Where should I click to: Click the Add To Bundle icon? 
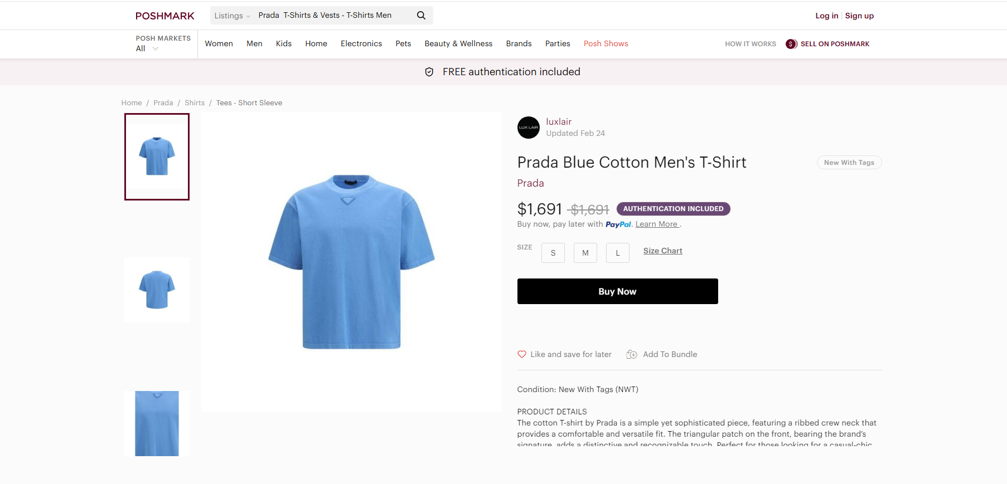pyautogui.click(x=632, y=354)
